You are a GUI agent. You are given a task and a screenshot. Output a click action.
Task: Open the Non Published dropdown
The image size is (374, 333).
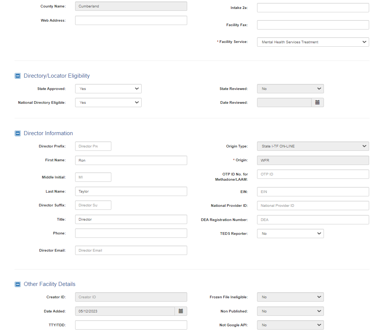[x=290, y=311]
